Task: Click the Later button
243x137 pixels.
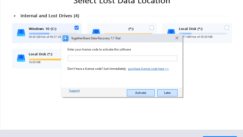Action: click(x=167, y=93)
